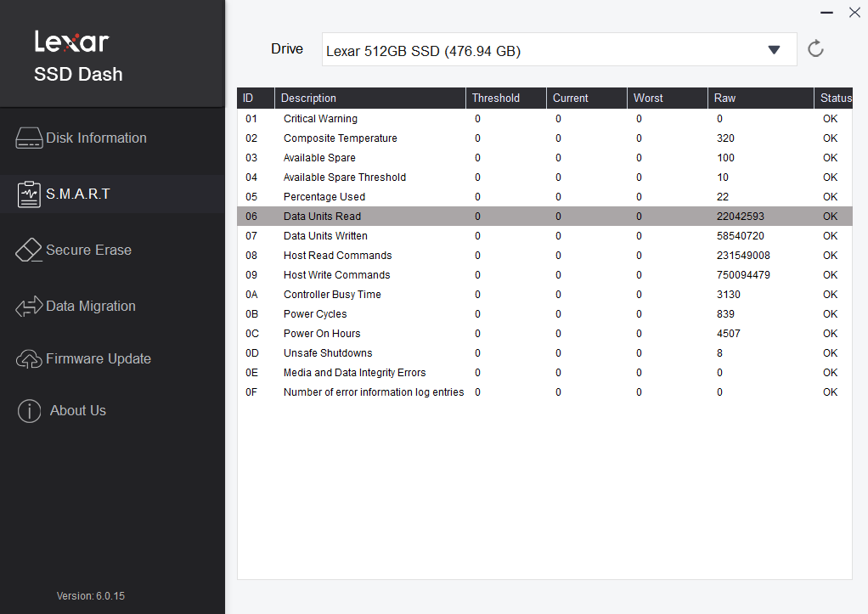Click the raw value 22042593
Image resolution: width=868 pixels, height=614 pixels.
point(740,216)
